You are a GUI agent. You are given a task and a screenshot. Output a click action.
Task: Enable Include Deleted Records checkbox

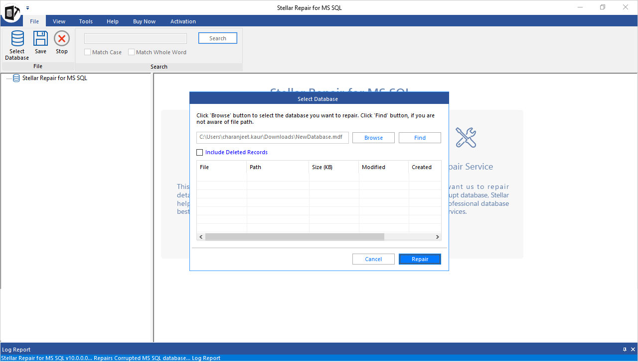pyautogui.click(x=200, y=153)
